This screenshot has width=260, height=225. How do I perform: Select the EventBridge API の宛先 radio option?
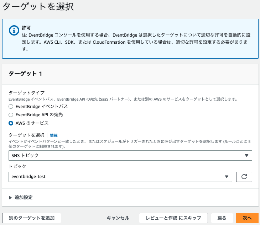pos(11,115)
